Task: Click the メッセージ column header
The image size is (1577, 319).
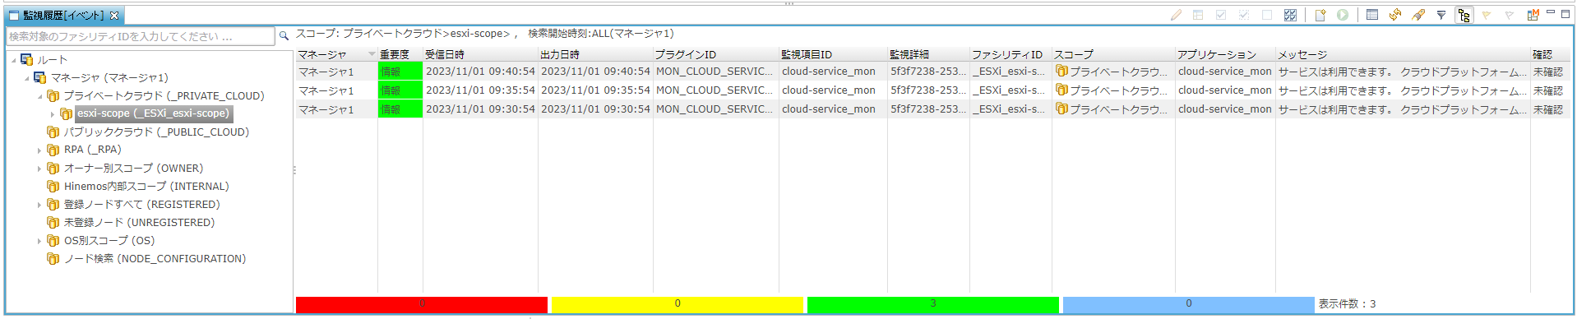Action: [x=1403, y=54]
